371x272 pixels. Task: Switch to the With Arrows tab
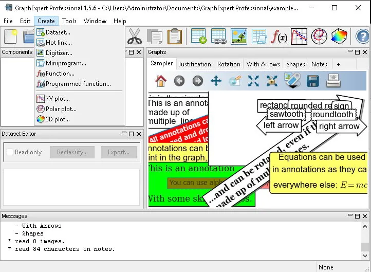coord(263,64)
